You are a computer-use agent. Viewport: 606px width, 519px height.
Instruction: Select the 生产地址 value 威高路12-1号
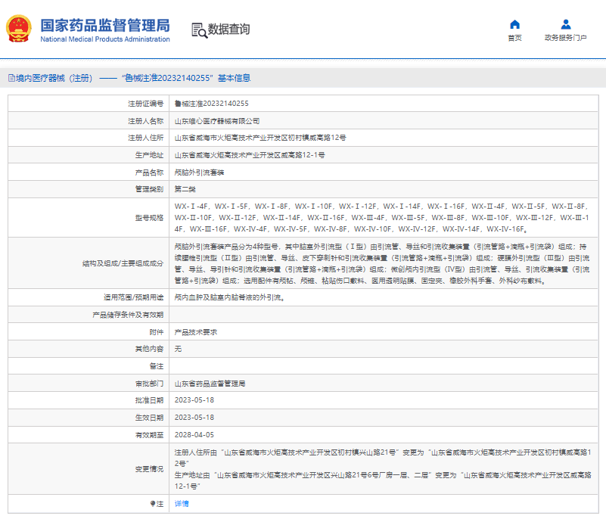pos(250,155)
